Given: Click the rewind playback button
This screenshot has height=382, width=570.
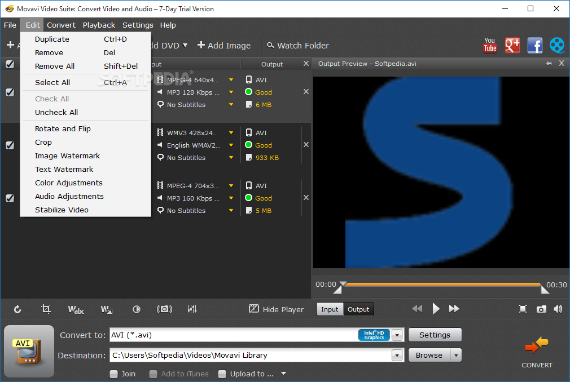Looking at the screenshot, I should 417,309.
